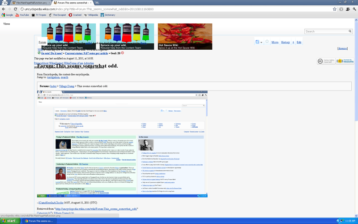The width and height of the screenshot is (358, 224).
Task: Follow the Village Dump forum link
Action: pos(67,86)
